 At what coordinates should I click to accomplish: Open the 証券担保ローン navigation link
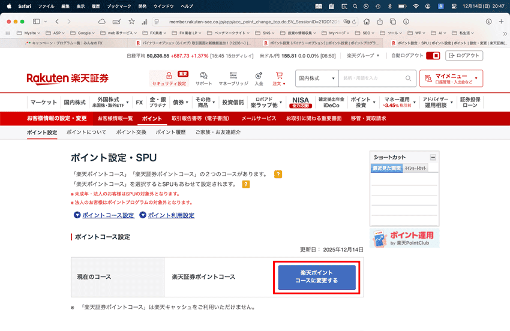(x=470, y=102)
